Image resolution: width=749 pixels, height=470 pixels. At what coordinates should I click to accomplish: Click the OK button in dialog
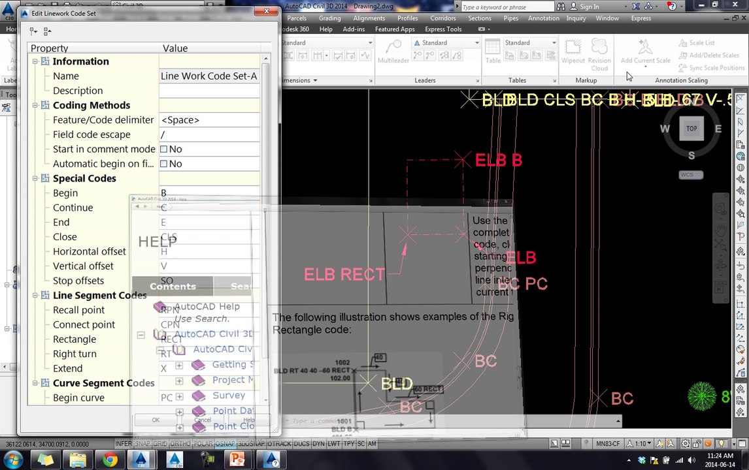[x=156, y=420]
